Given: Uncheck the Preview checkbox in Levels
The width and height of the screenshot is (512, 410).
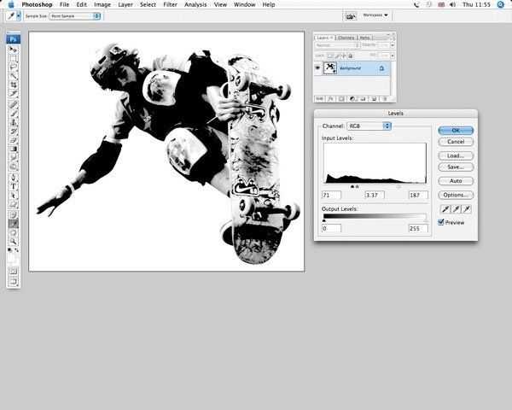Looking at the screenshot, I should [441, 222].
